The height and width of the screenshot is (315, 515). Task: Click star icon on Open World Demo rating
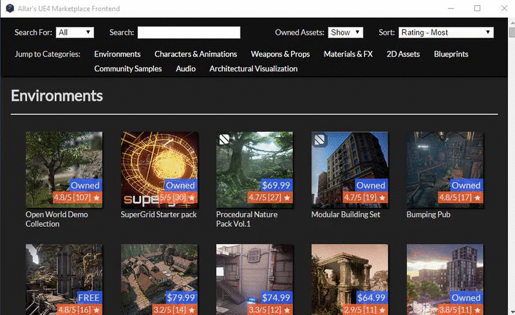tap(96, 197)
